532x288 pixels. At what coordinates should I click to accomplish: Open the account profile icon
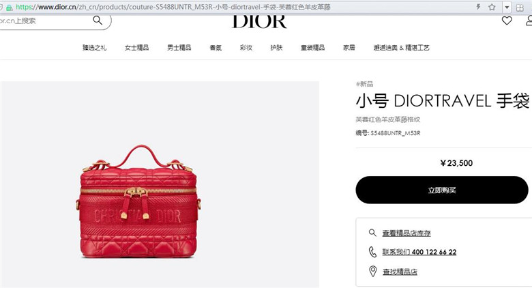(529, 20)
